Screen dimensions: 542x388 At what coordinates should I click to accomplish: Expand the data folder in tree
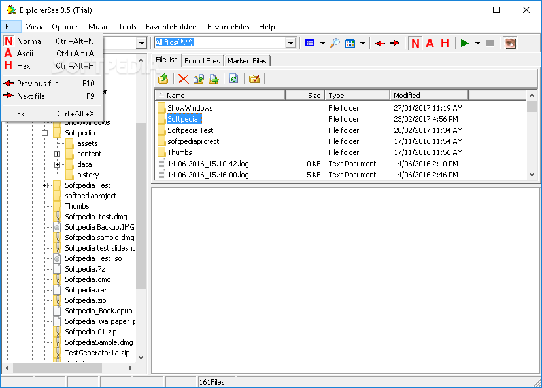[57, 164]
